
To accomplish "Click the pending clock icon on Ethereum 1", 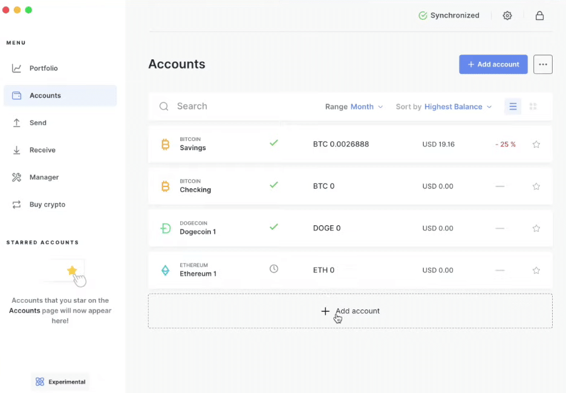I will click(273, 269).
